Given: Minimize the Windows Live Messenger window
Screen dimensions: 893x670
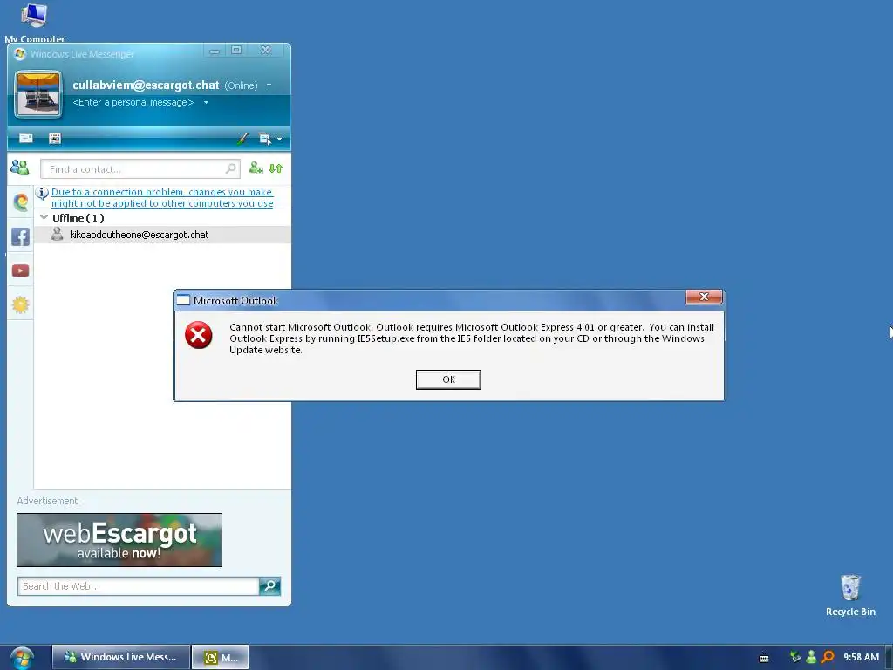Looking at the screenshot, I should coord(215,51).
